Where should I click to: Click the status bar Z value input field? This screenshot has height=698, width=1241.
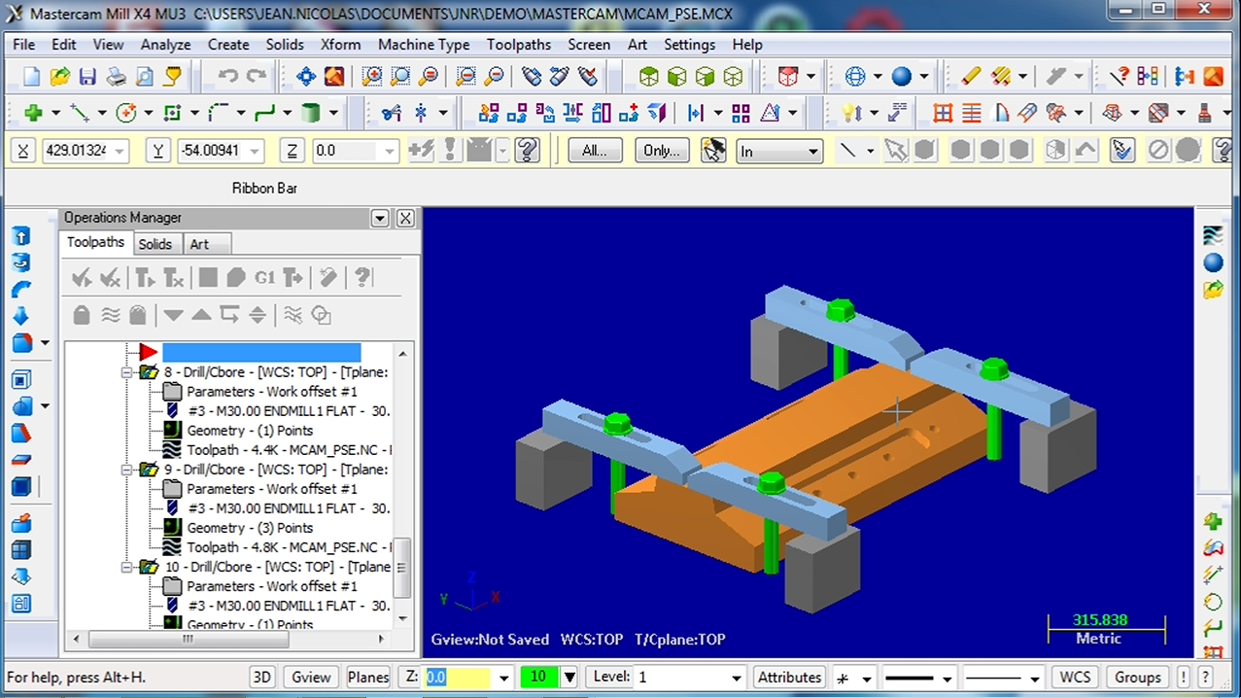click(458, 678)
